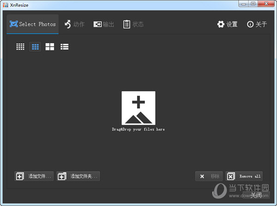Screen dimensions: 277x206
Task: Close the XnResize window
Action: point(266,4)
